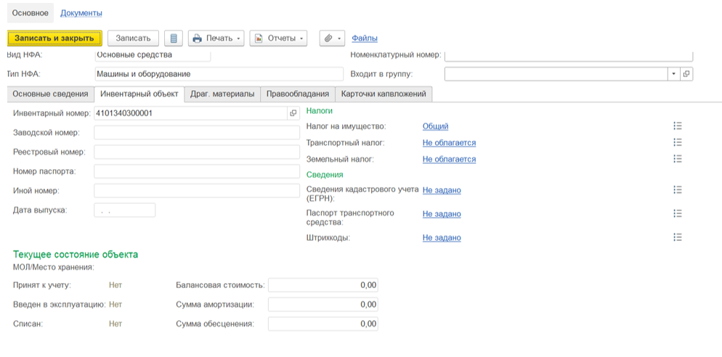
Task: Click Не задано link for Паспорт транспортного средства
Action: pyautogui.click(x=442, y=214)
